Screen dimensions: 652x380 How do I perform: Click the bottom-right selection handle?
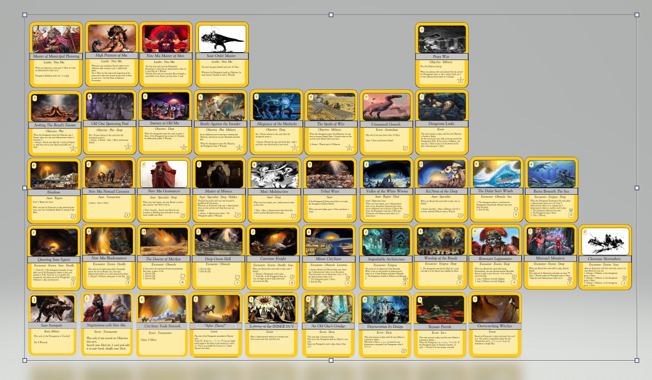click(x=637, y=360)
